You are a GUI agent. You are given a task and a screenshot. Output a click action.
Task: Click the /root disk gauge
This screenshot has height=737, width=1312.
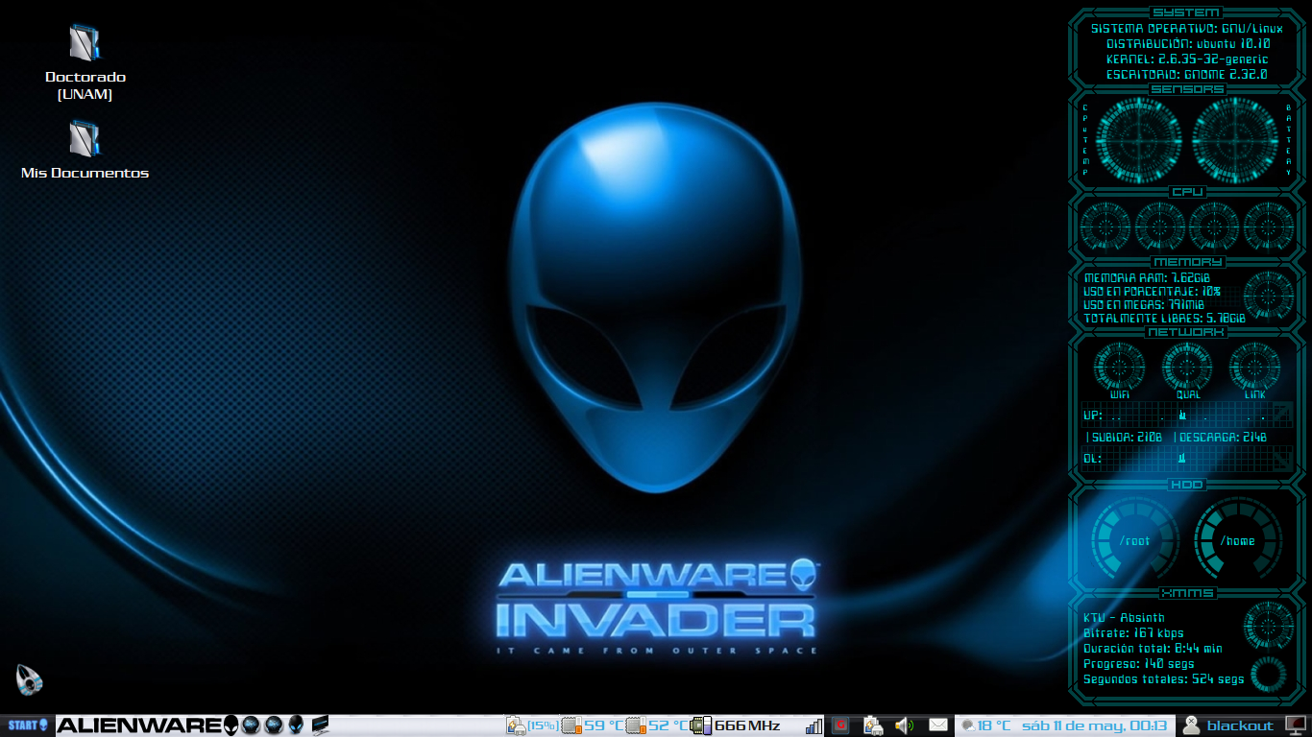coord(1134,540)
